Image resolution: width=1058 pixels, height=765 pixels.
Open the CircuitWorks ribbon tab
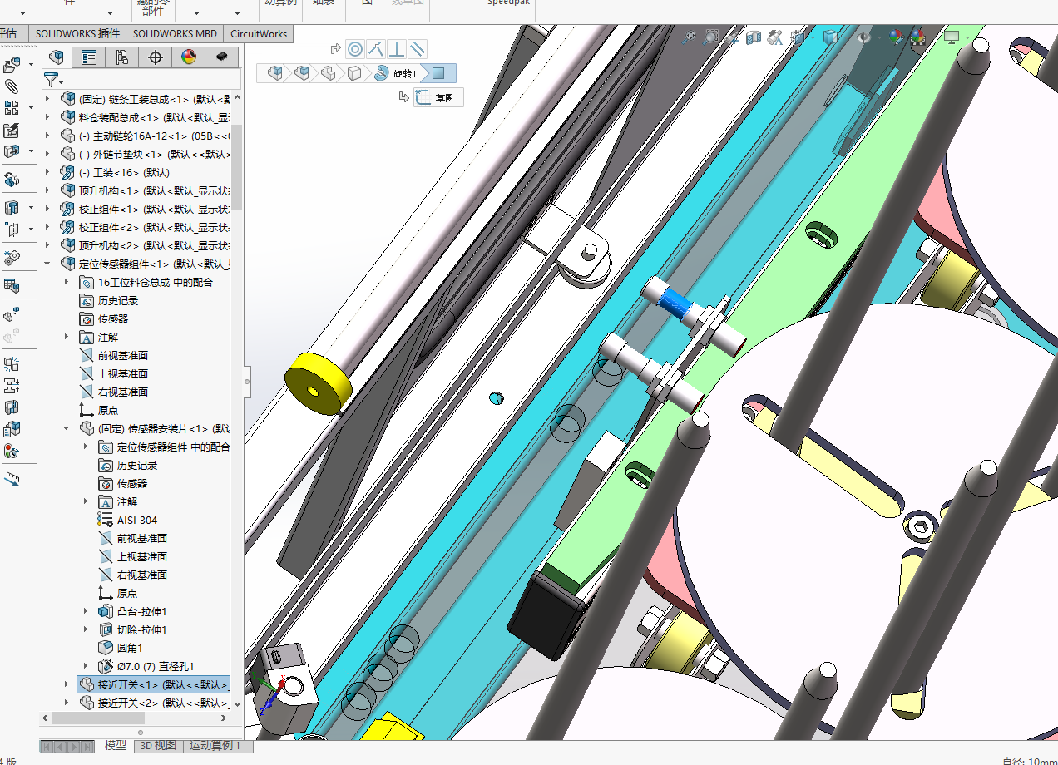[x=258, y=34]
